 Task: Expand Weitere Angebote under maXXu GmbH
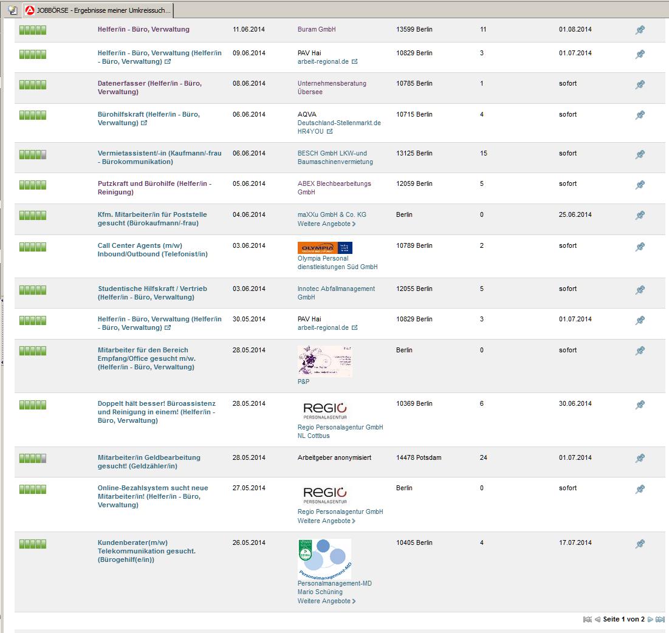(x=326, y=224)
